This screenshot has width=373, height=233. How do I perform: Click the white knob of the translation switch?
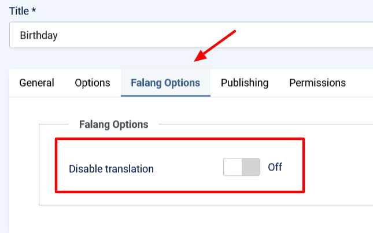pyautogui.click(x=232, y=168)
